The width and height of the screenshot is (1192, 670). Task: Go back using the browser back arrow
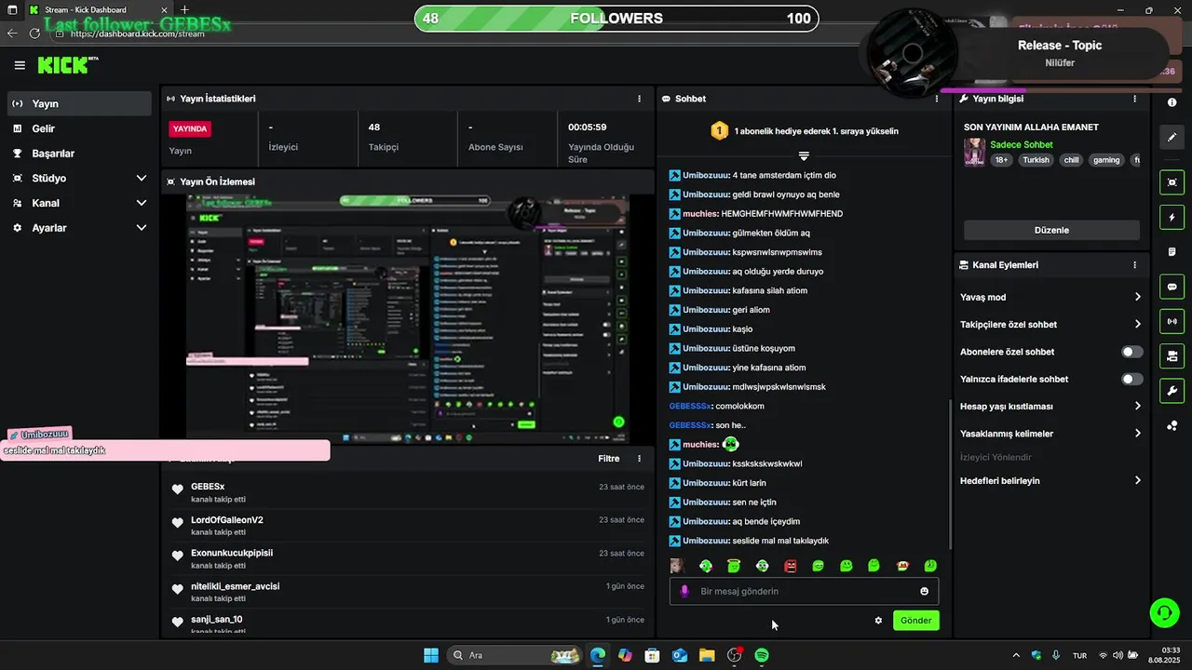12,33
